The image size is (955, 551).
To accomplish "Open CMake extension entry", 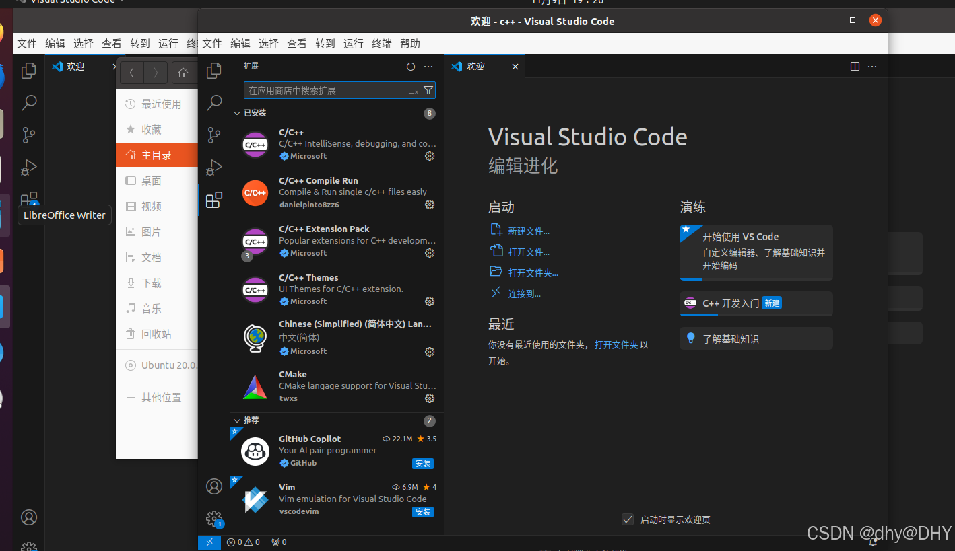I will (337, 386).
